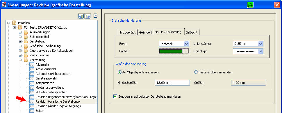Expand the Verbindungen tree node
282x113 pixels.
coord(20,55)
